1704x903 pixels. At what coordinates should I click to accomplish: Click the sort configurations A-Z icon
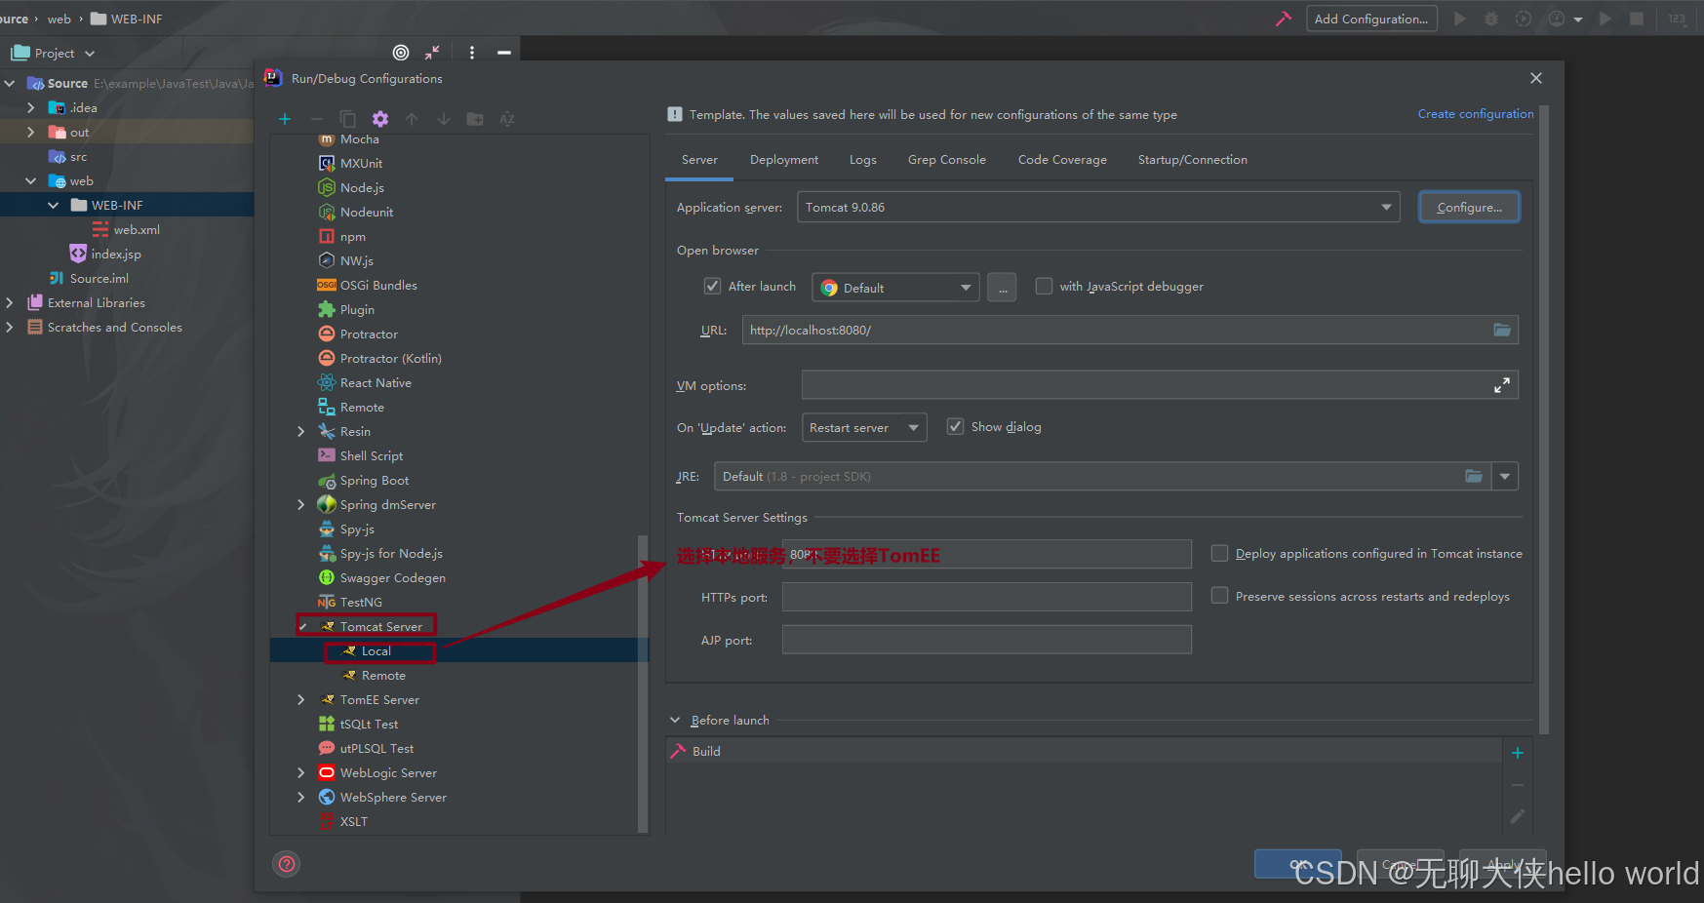tap(507, 119)
